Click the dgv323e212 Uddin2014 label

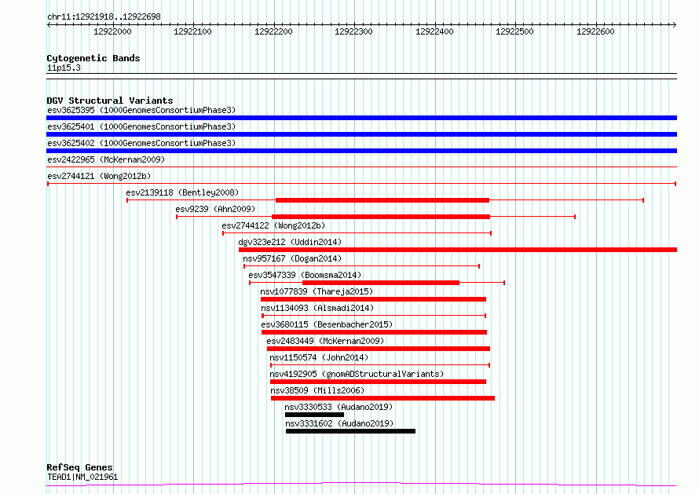click(x=290, y=242)
